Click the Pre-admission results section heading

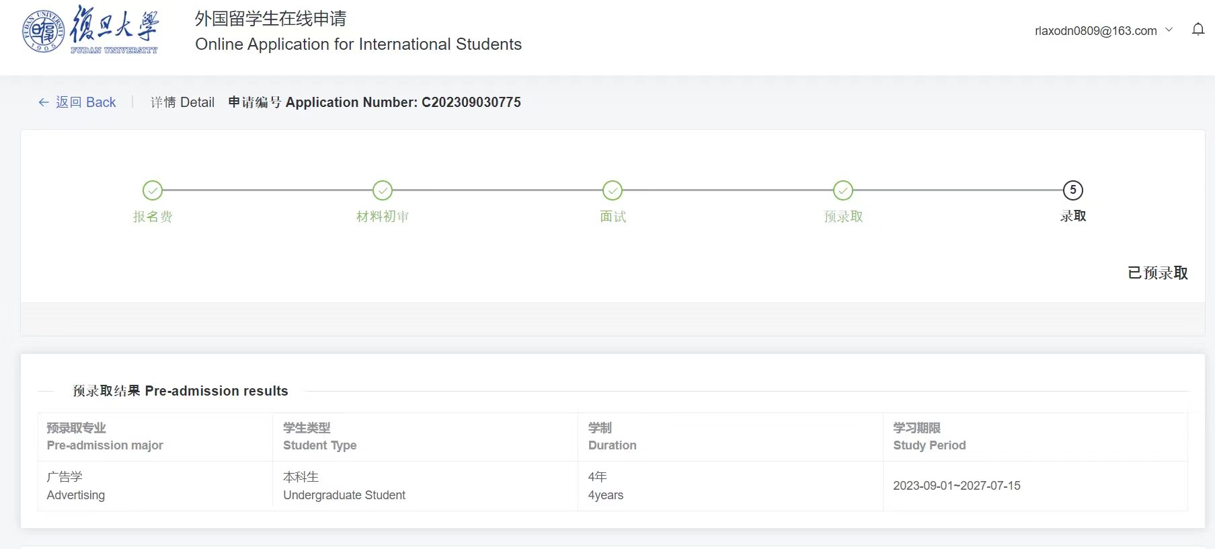(x=180, y=391)
